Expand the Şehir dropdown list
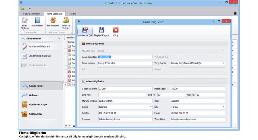258x140 pixels. tap(150, 107)
